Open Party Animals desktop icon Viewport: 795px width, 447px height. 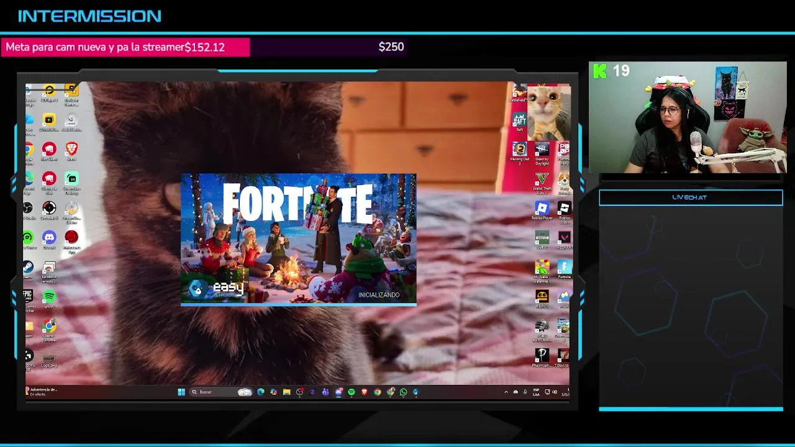click(x=564, y=183)
